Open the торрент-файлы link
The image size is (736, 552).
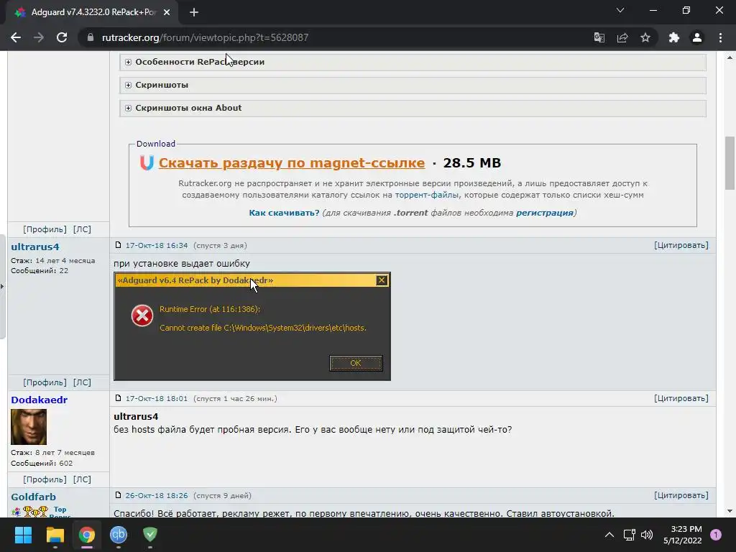click(x=427, y=195)
